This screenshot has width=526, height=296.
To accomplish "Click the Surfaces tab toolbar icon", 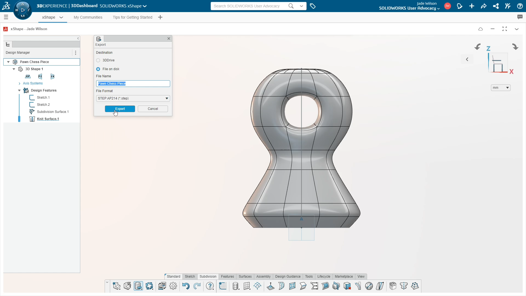I will click(245, 276).
